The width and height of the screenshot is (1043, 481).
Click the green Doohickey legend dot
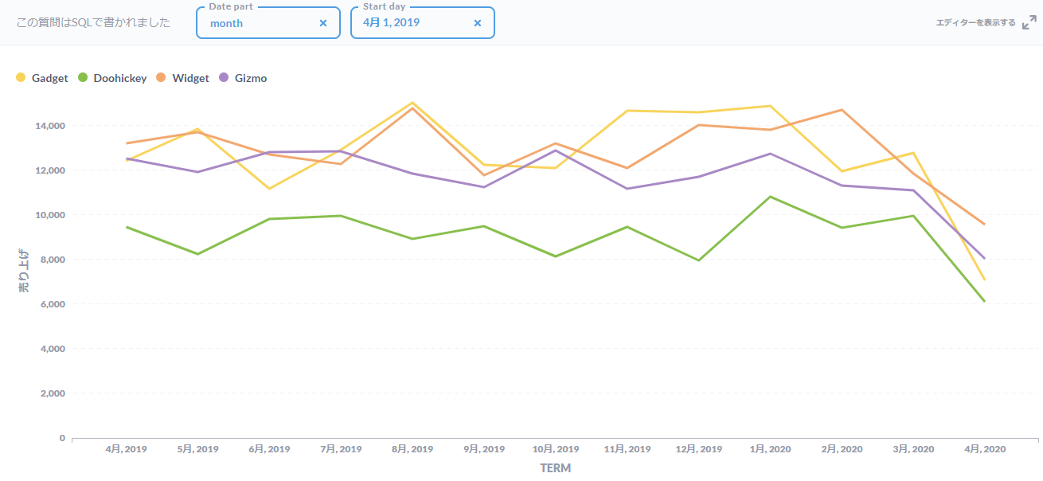82,77
